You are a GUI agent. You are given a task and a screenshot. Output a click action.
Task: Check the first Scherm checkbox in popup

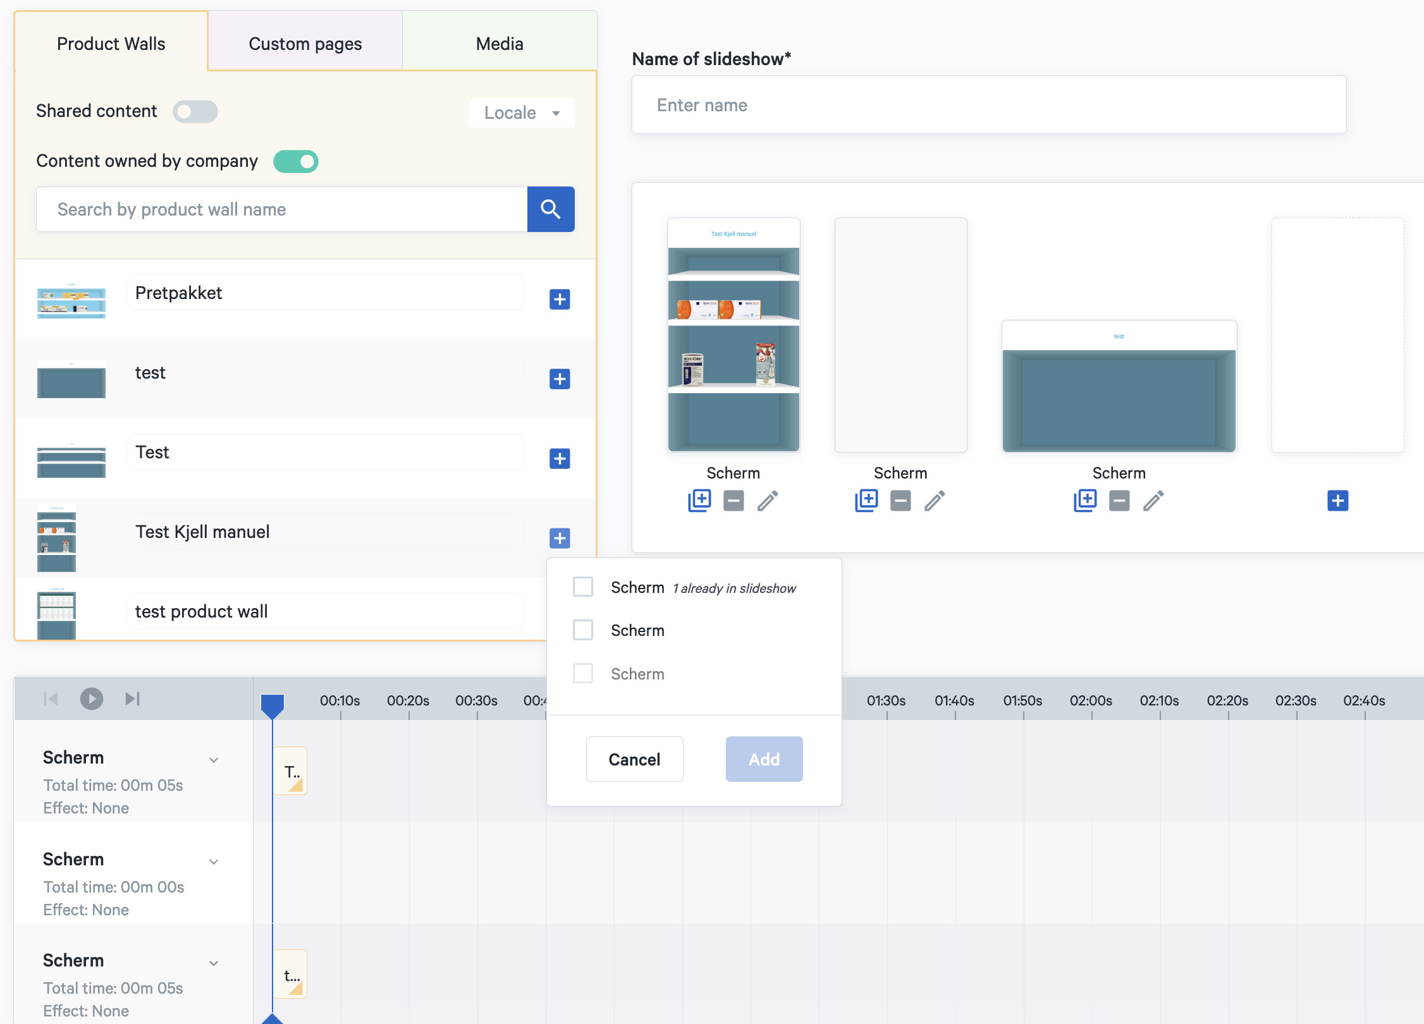584,587
